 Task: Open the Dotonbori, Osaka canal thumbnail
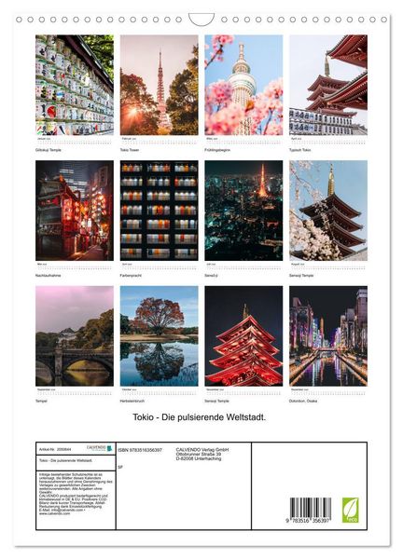[328, 335]
